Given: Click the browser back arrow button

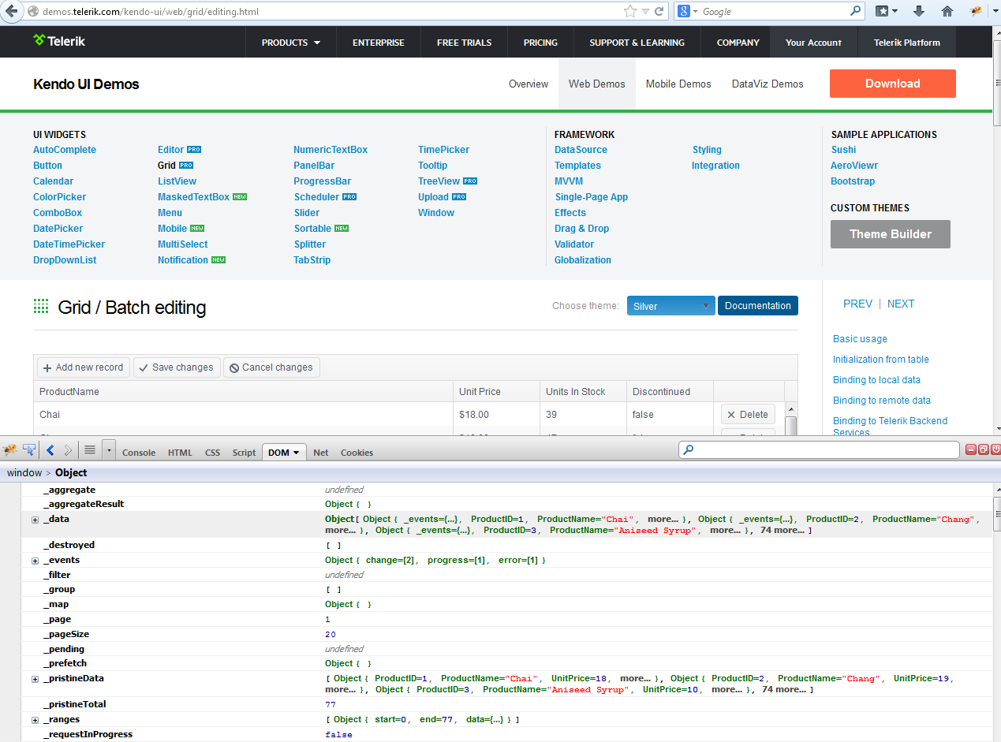Looking at the screenshot, I should pyautogui.click(x=11, y=11).
